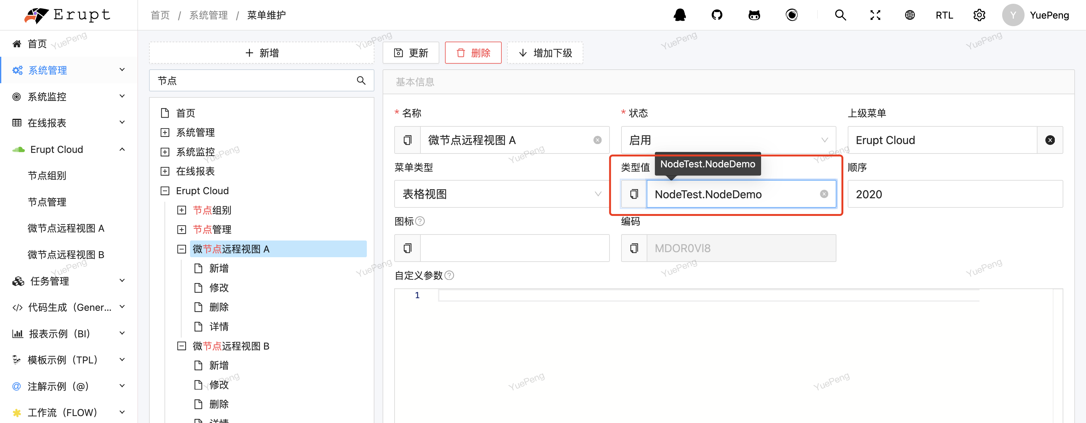Viewport: 1086px width, 423px height.
Task: Click the 删除 button
Action: point(473,53)
